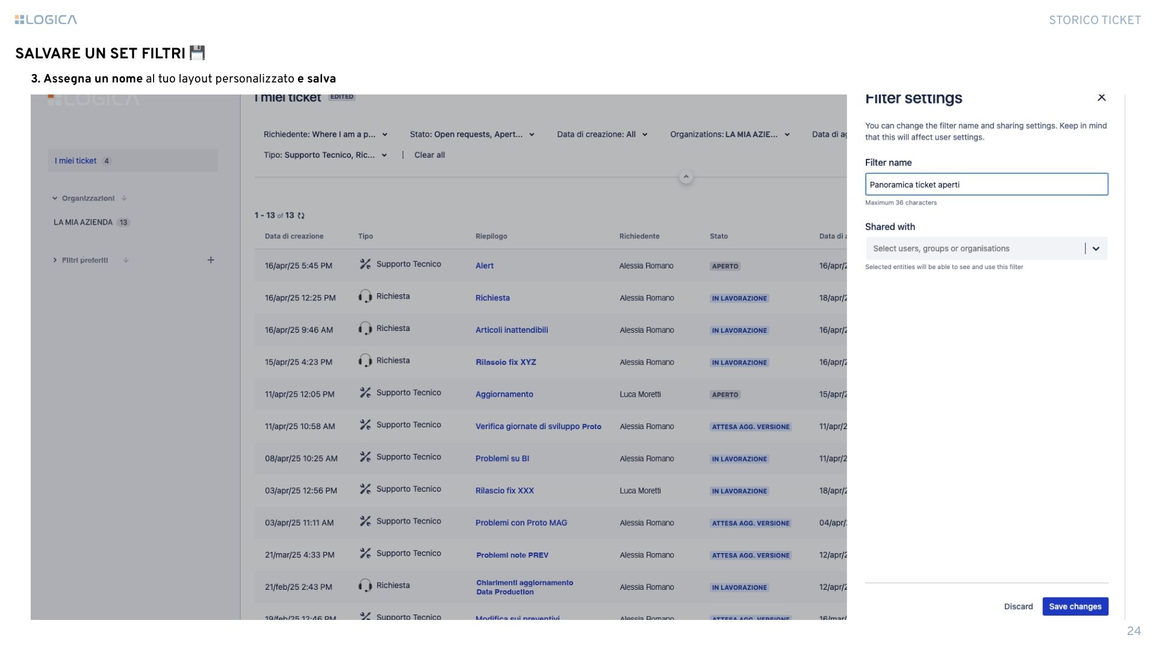1156x650 pixels.
Task: Open the Aggiornamento ticket link
Action: pyautogui.click(x=504, y=394)
